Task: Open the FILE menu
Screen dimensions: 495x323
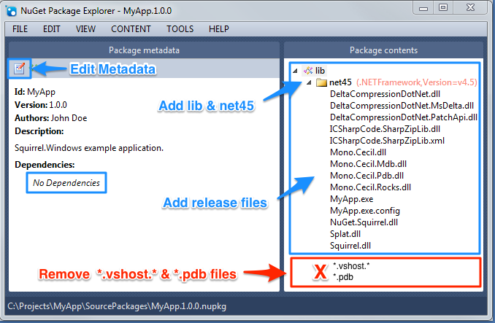Action: coord(20,29)
